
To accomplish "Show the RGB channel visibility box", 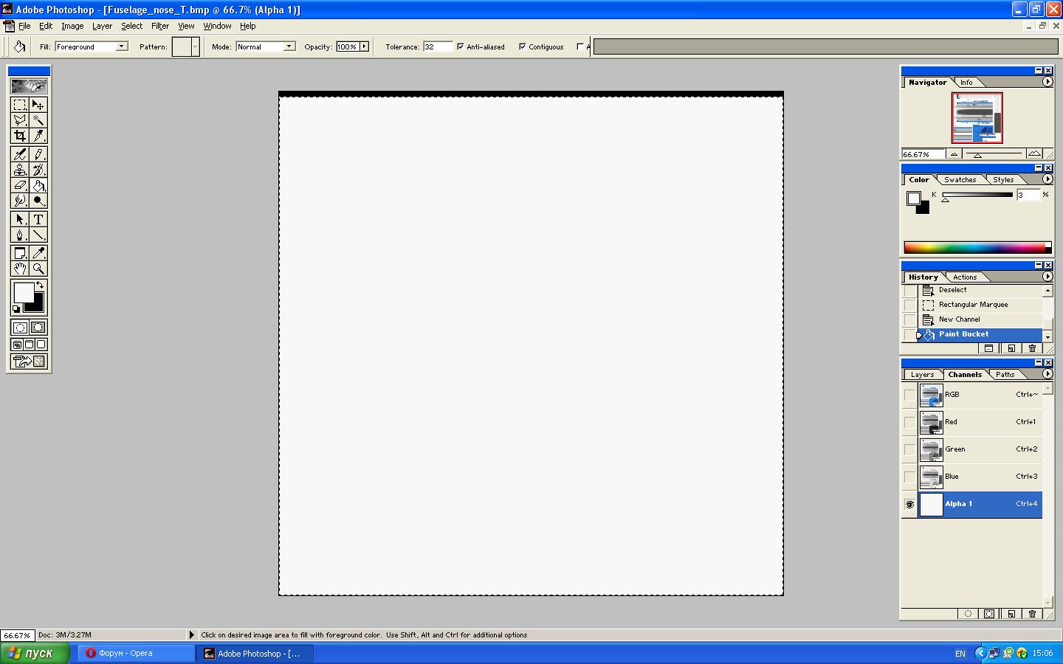I will tap(909, 395).
